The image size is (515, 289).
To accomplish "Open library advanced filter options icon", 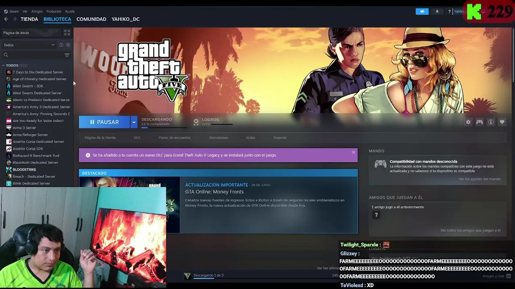I will (x=67, y=55).
